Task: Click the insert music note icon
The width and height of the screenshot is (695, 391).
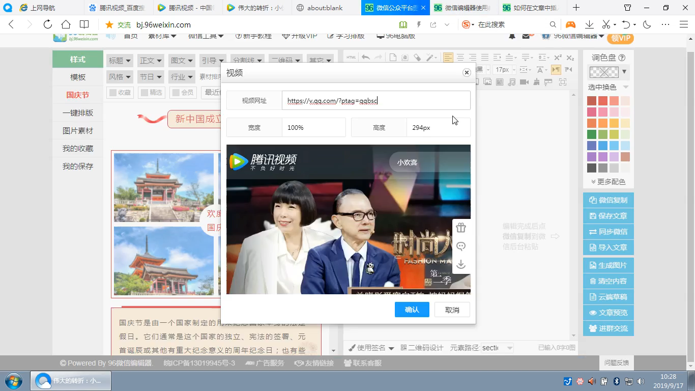Action: 512,82
